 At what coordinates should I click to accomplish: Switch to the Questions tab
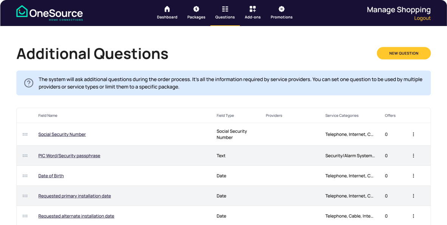(225, 17)
